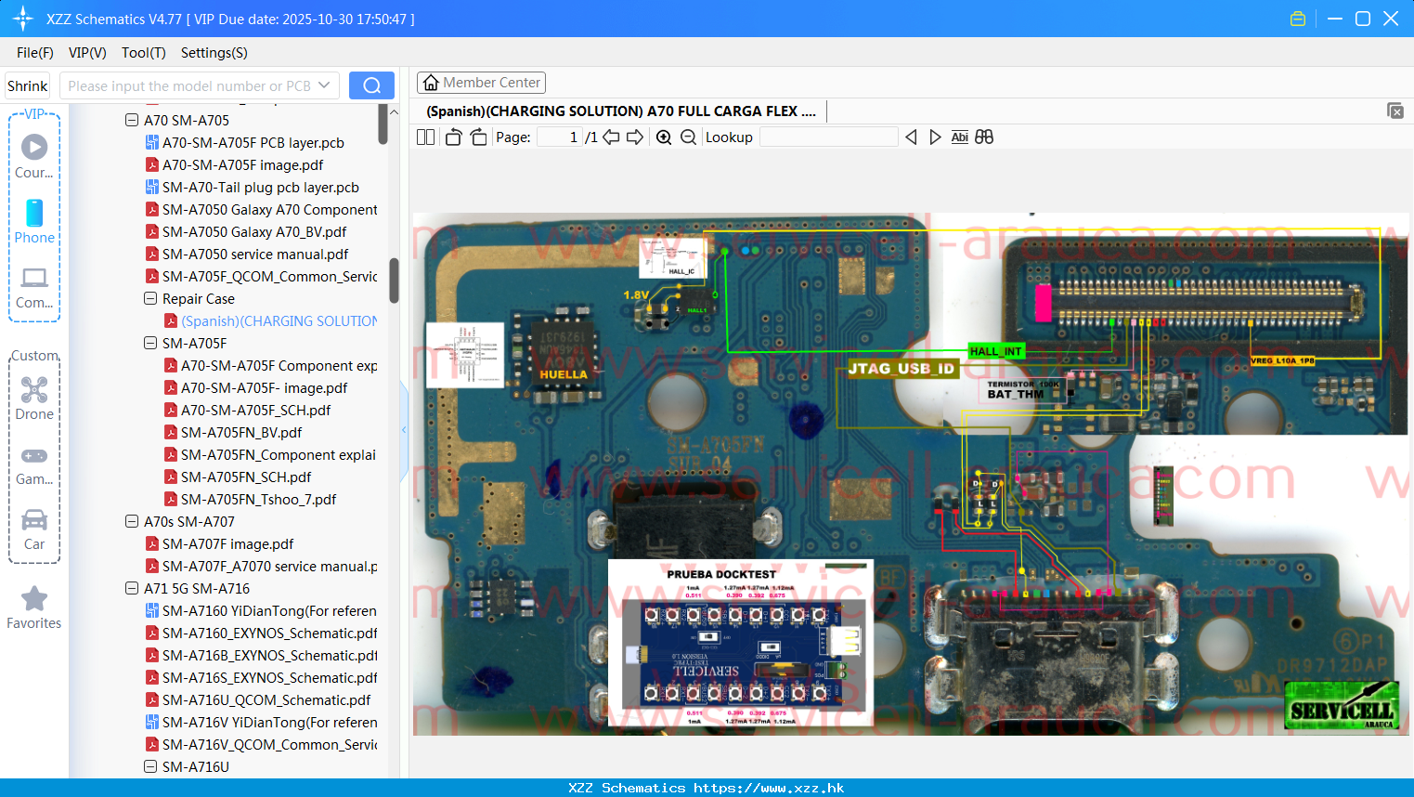Open the Drone category

click(34, 398)
